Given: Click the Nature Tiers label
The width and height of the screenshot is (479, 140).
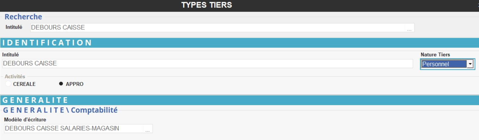Looking at the screenshot, I should 435,55.
